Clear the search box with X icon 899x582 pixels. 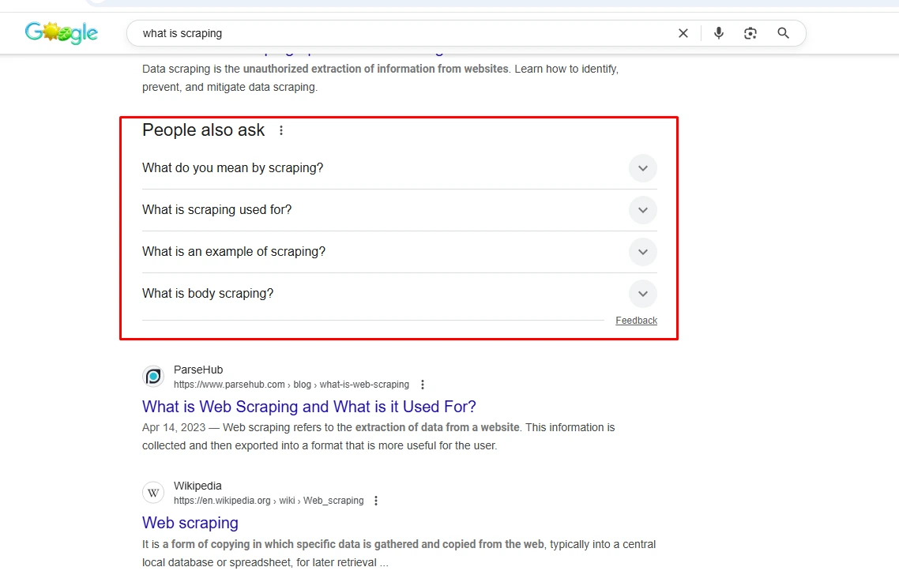pos(683,33)
